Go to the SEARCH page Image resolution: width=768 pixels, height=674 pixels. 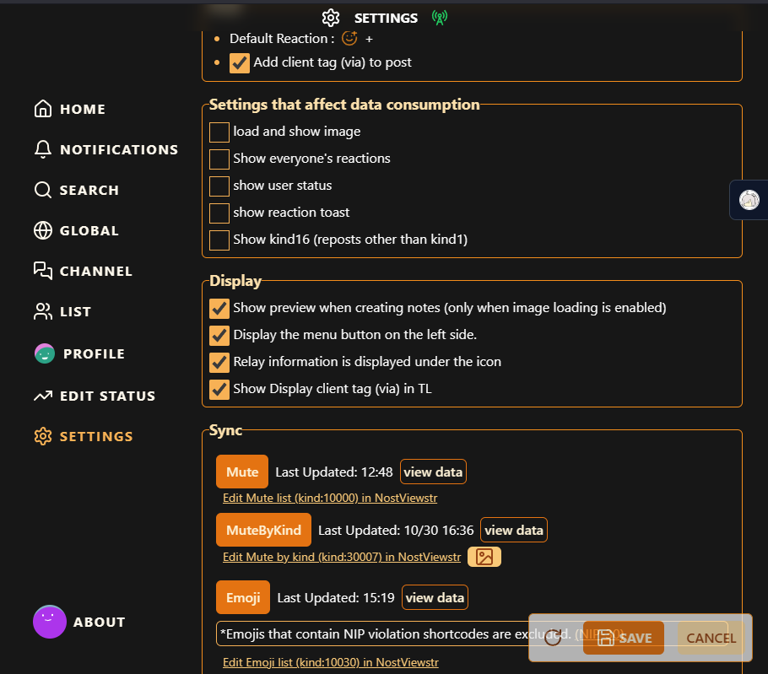click(x=77, y=190)
